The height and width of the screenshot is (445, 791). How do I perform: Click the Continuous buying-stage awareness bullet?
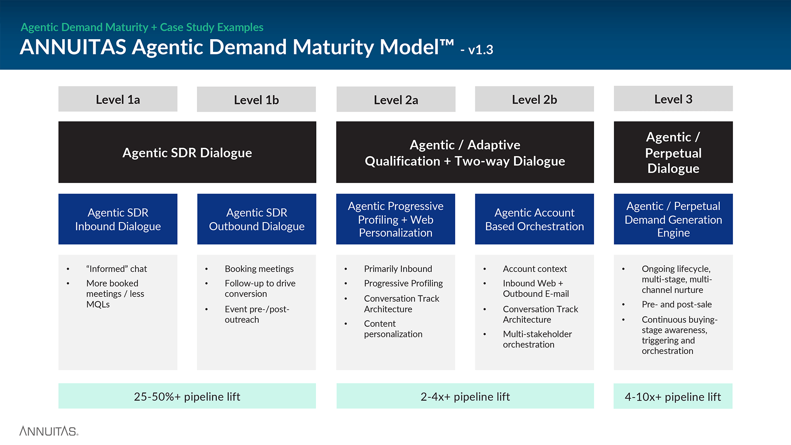coord(679,335)
